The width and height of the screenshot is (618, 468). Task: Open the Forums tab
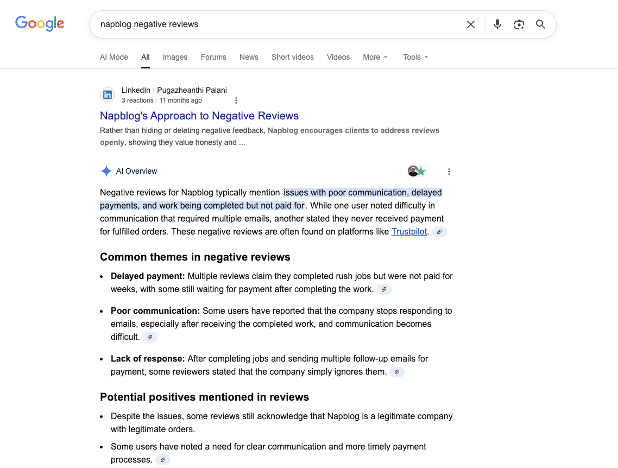click(x=213, y=57)
